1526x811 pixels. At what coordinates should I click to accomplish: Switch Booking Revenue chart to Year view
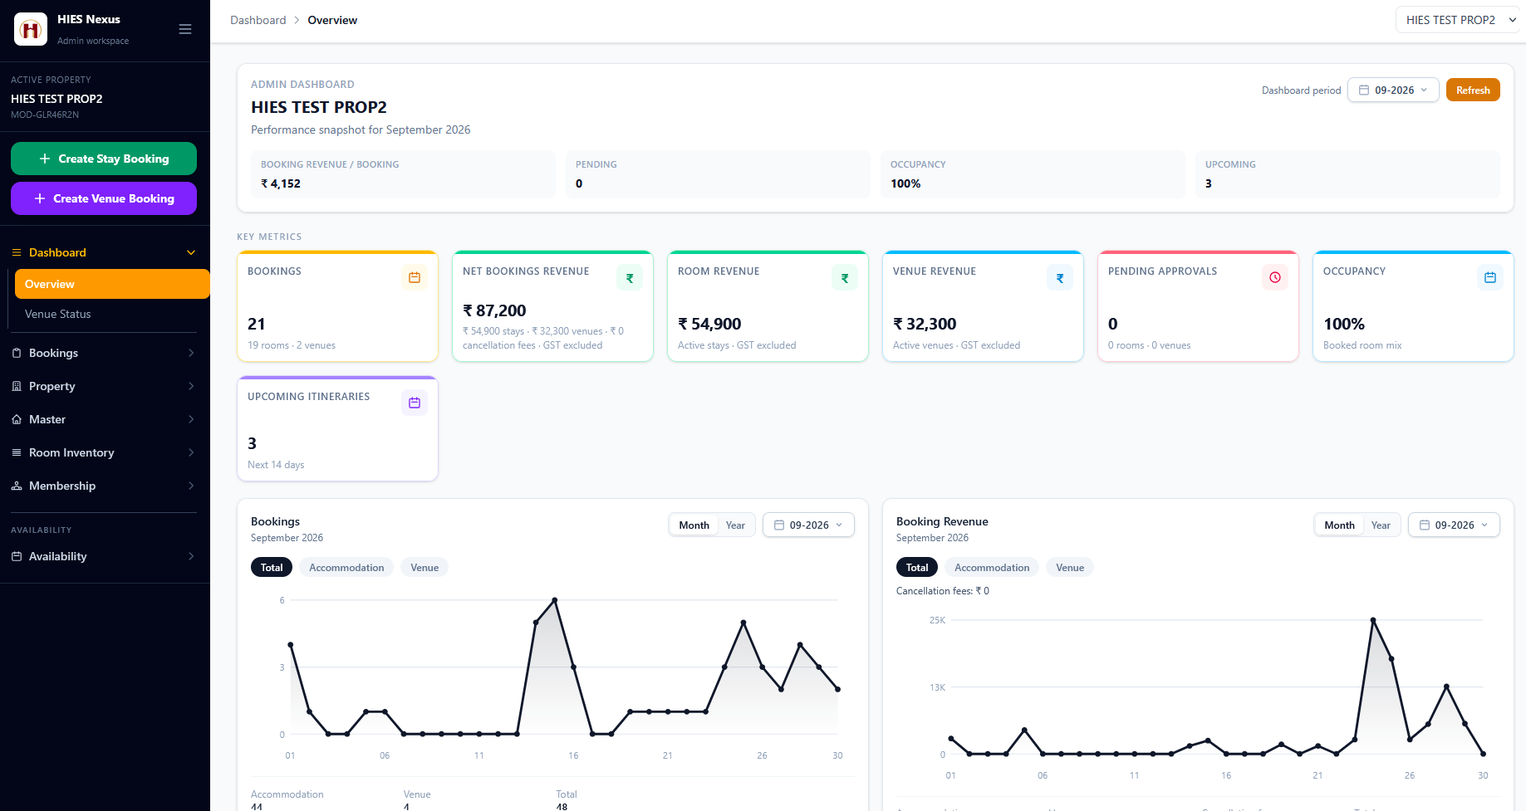pos(1381,525)
